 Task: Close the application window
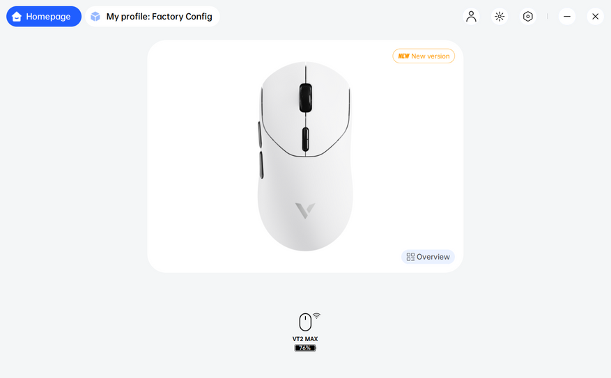click(596, 16)
